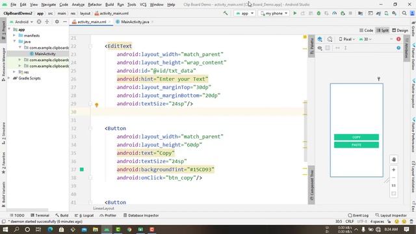416x234 pixels.
Task: Open the my phone device dropdown
Action: click(x=274, y=13)
